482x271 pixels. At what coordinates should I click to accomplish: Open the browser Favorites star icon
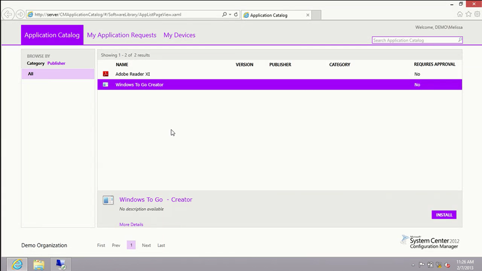pyautogui.click(x=468, y=15)
